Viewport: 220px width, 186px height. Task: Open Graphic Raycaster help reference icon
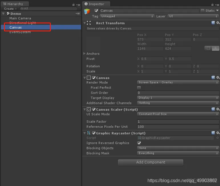[213, 133]
